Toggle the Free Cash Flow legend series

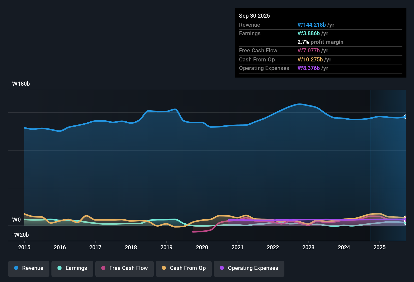click(125, 268)
